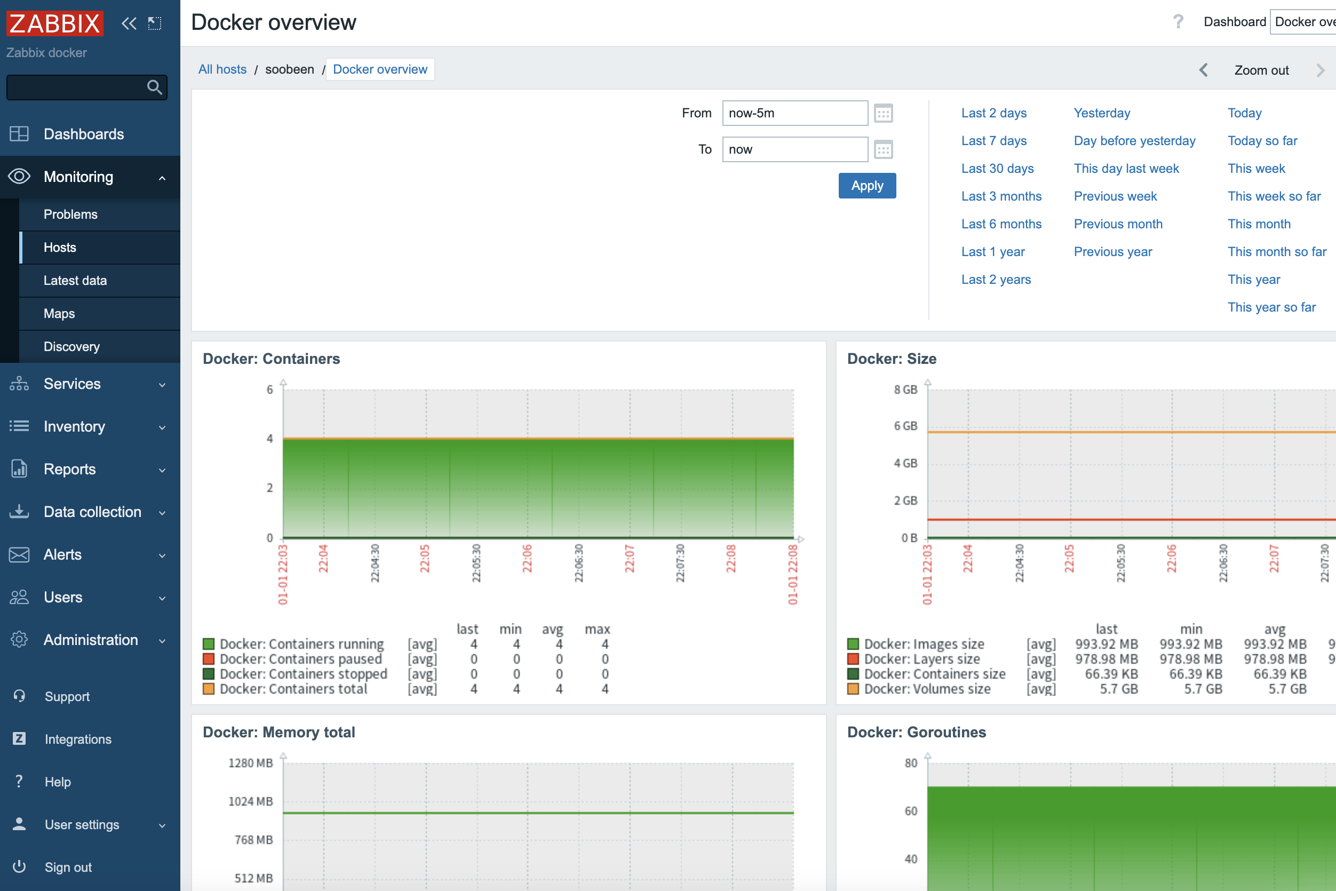Screen dimensions: 1336x891
Task: Click the sidebar search magnifier icon
Action: 154,87
